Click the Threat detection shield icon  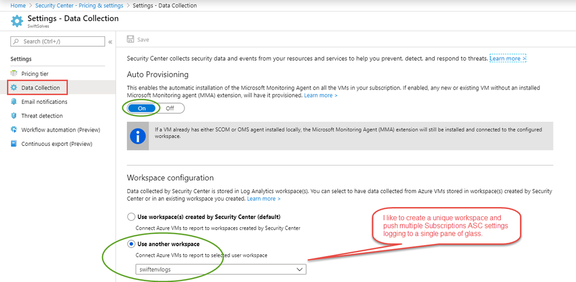[14, 116]
